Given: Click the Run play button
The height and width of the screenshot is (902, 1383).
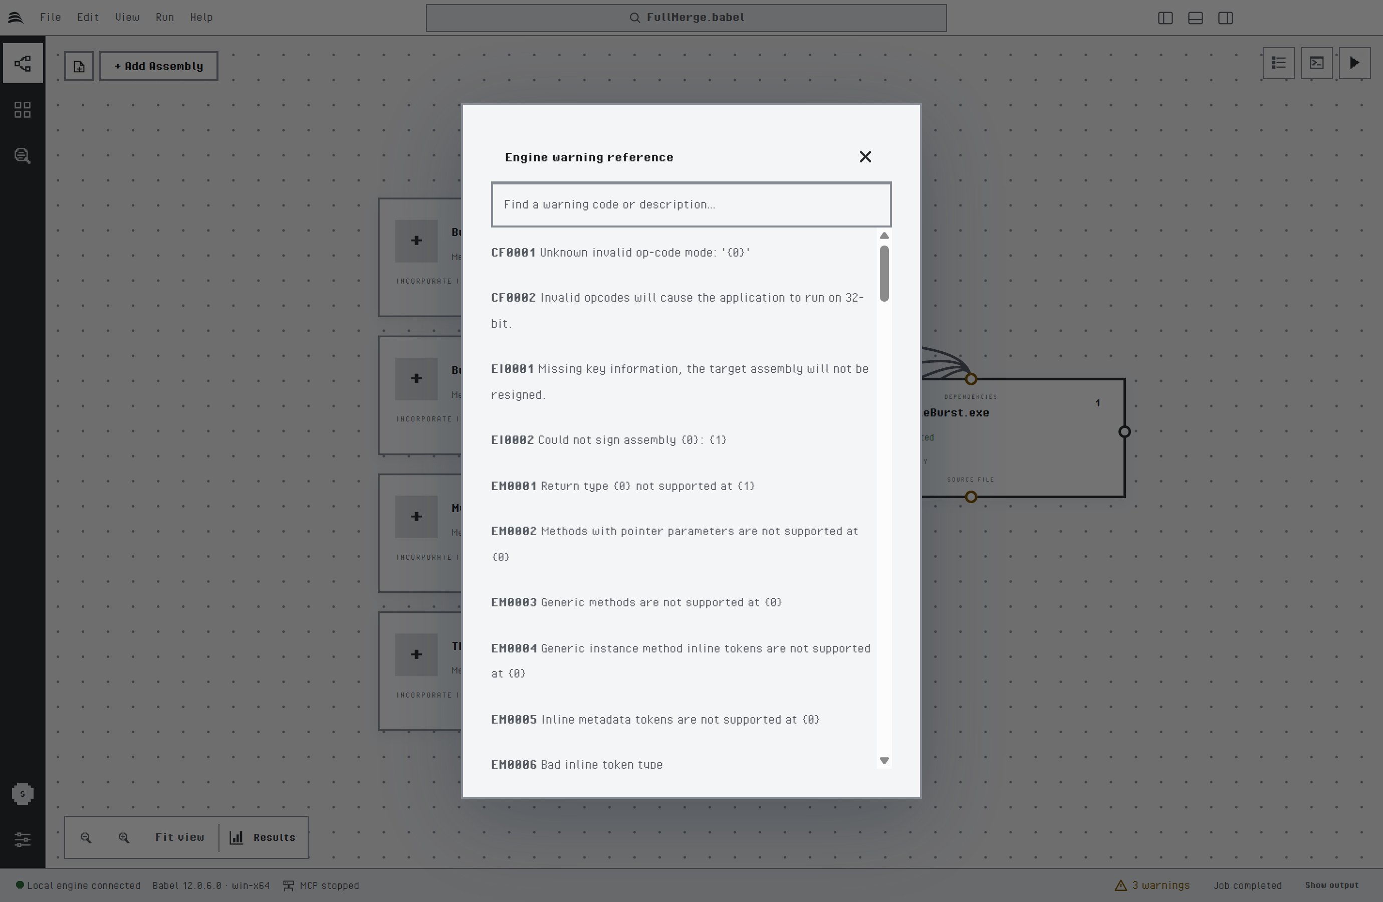Looking at the screenshot, I should coord(1354,63).
